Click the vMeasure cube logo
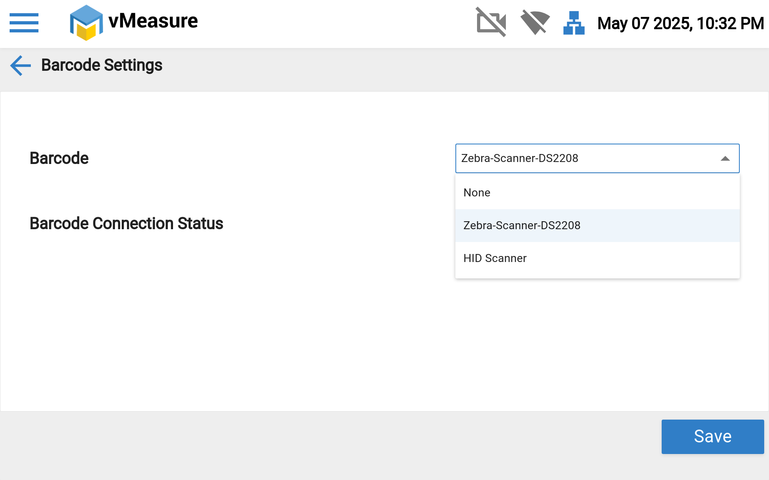This screenshot has width=769, height=480. click(x=86, y=23)
